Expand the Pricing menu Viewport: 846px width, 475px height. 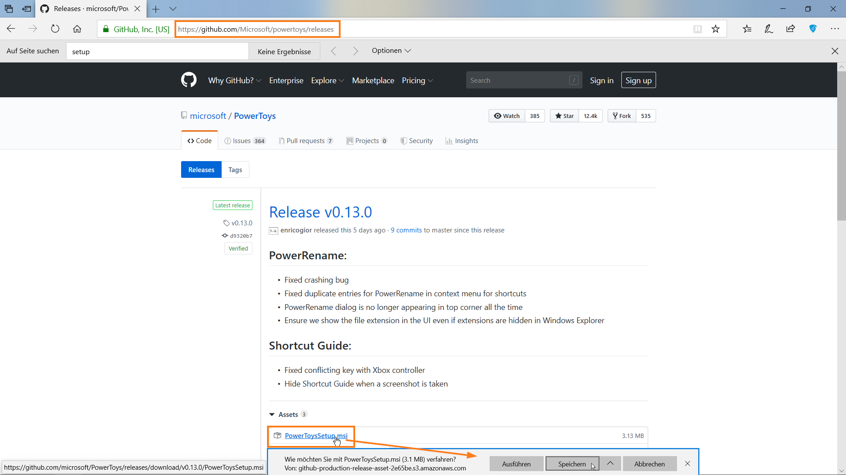(x=417, y=81)
